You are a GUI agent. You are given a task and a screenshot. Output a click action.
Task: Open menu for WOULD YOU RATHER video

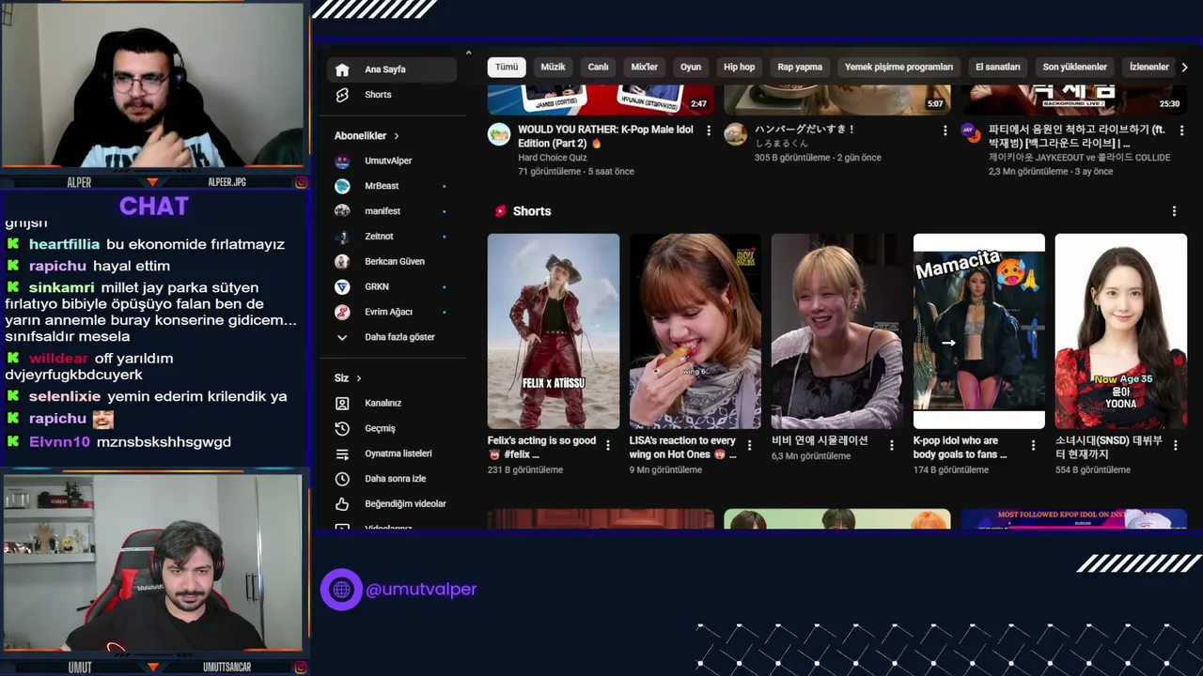[709, 131]
